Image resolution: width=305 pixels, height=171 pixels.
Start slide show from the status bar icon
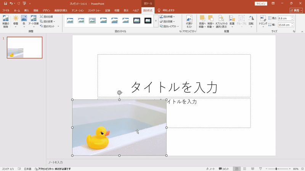[260, 169]
